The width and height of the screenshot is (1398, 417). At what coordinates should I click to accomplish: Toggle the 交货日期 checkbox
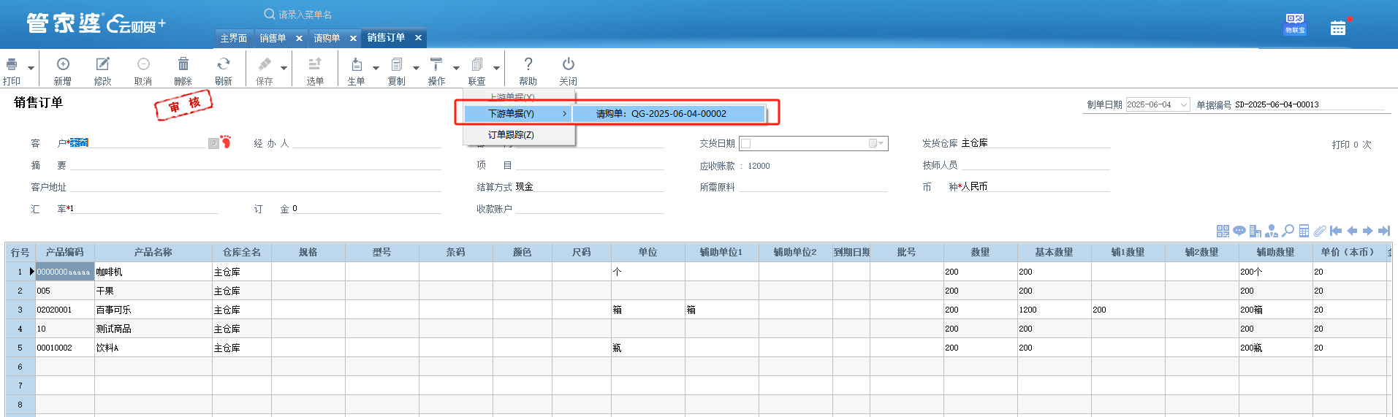point(746,144)
